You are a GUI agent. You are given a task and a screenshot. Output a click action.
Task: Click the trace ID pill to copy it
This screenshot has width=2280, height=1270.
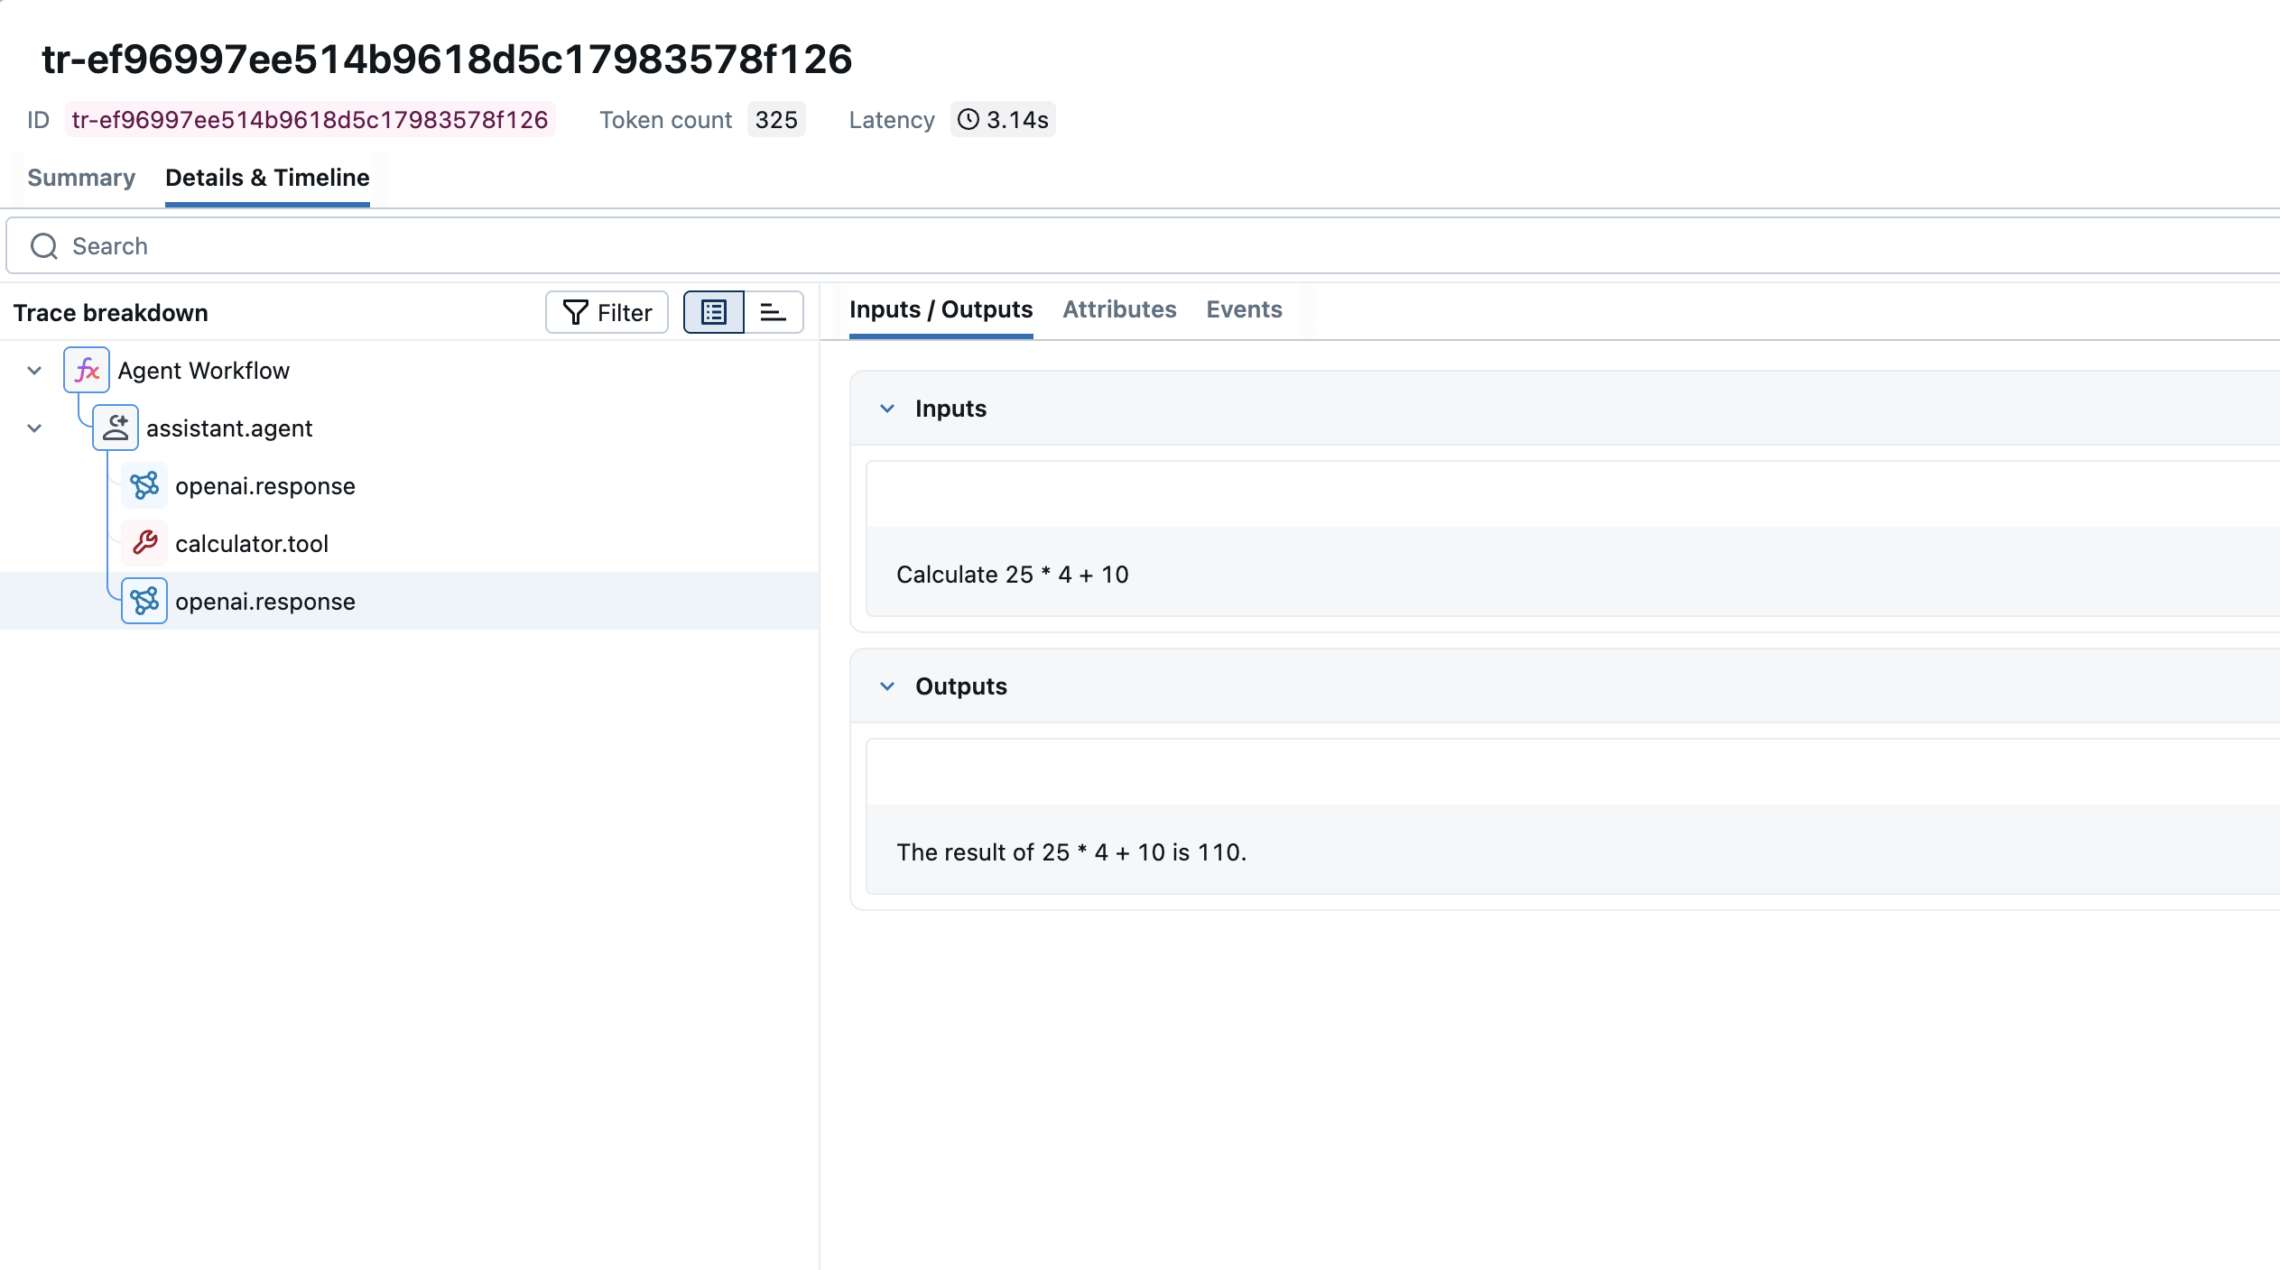click(310, 119)
